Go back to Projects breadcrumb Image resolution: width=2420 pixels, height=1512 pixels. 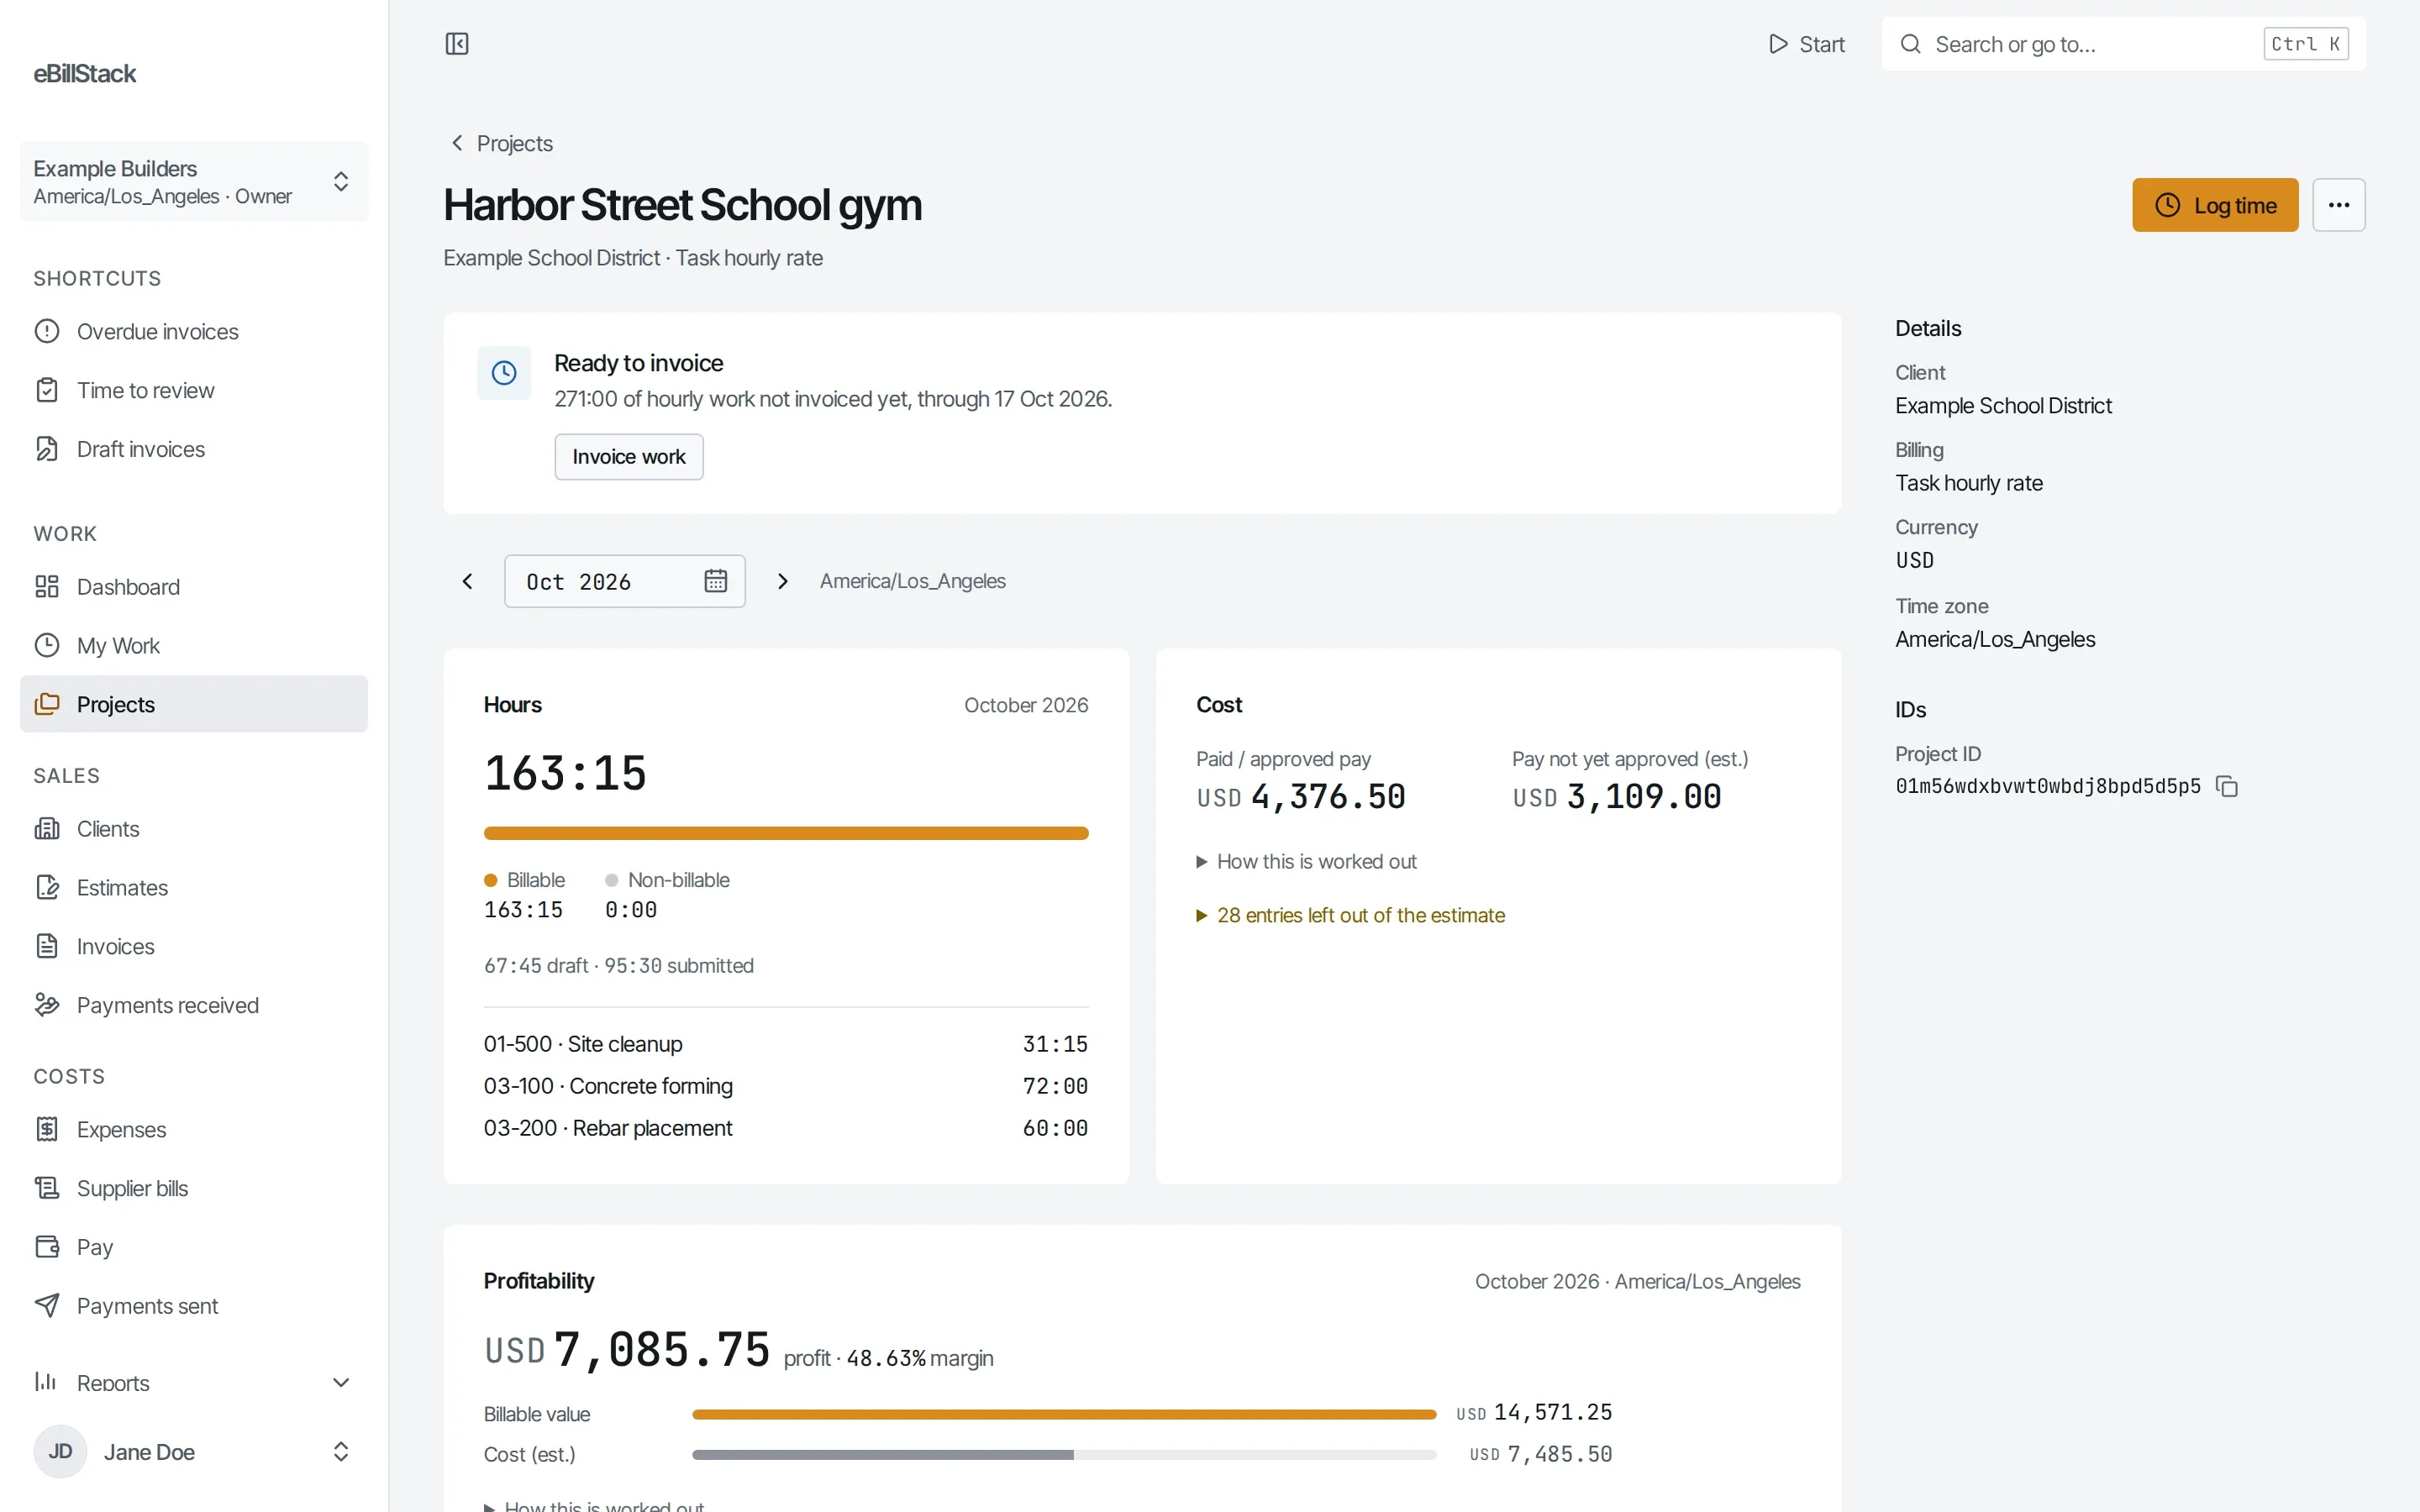(x=500, y=143)
